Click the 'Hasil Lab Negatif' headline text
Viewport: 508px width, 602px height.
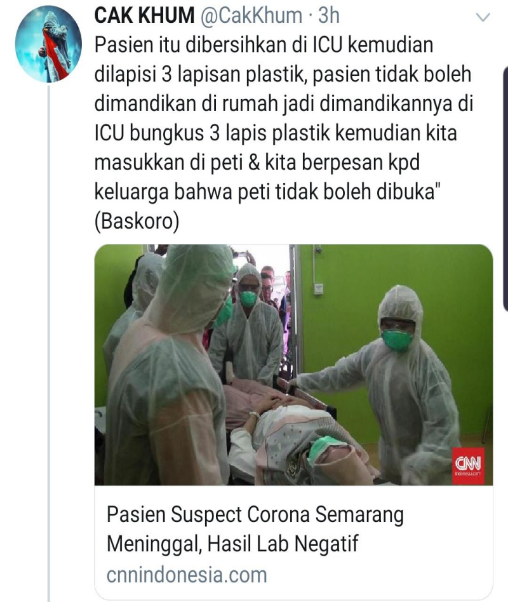283,543
